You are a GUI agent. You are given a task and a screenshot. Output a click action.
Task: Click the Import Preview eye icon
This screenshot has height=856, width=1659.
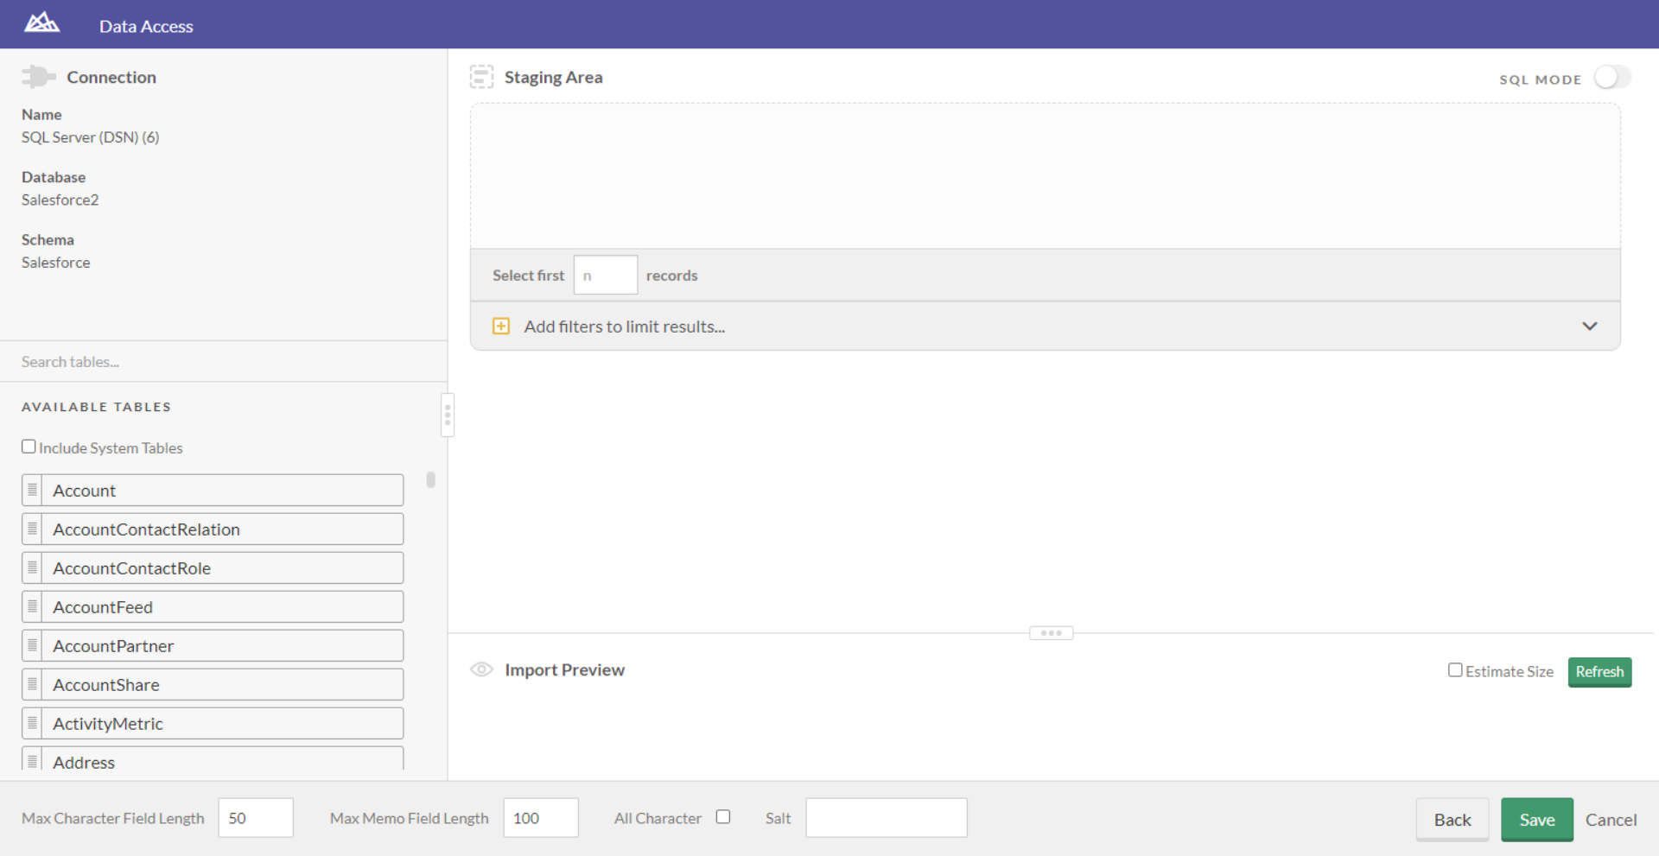[x=481, y=669]
